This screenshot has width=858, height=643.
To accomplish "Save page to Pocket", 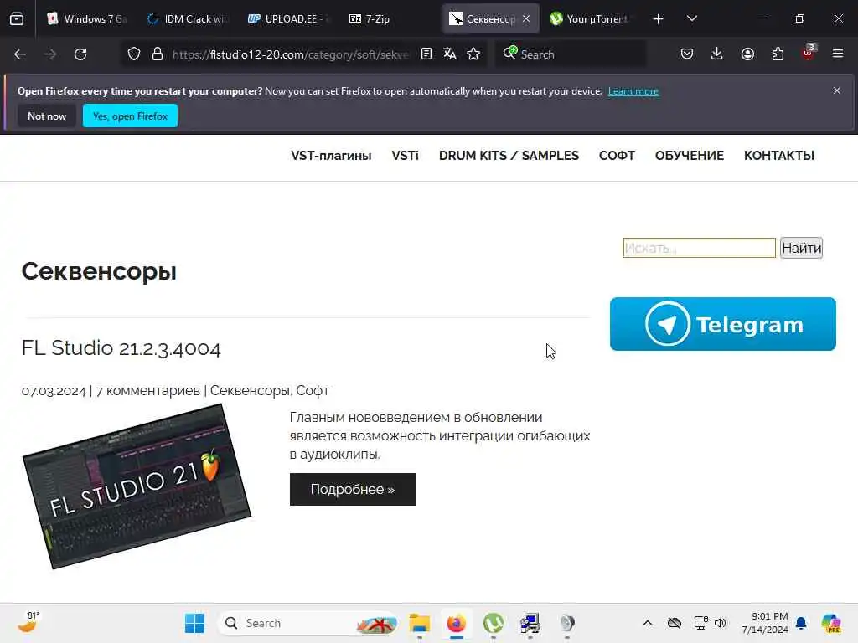I will 687,54.
